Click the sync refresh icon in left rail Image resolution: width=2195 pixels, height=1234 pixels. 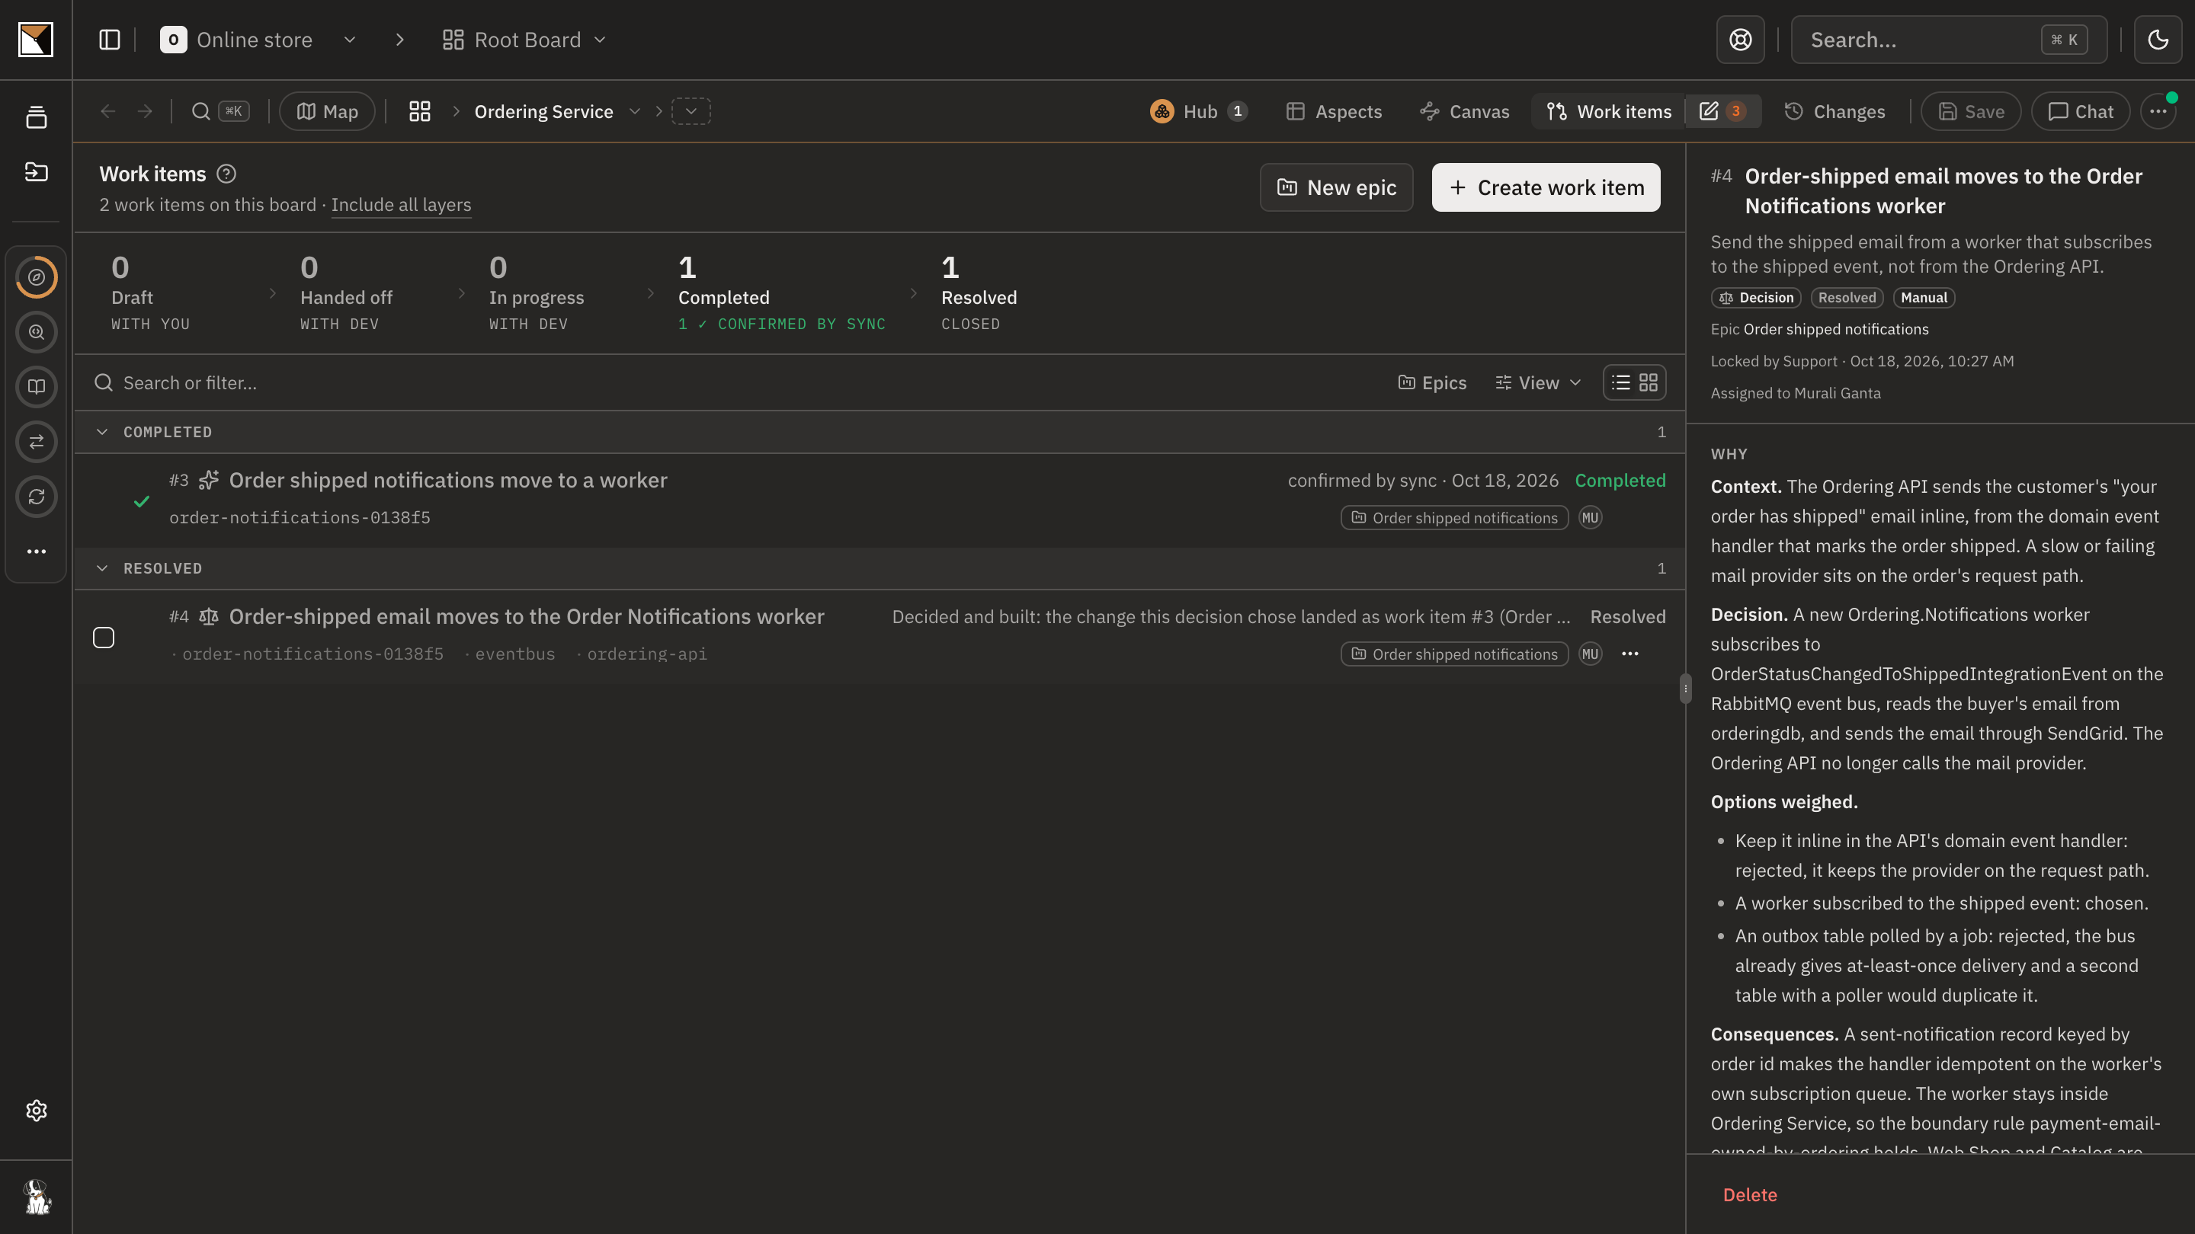tap(37, 497)
